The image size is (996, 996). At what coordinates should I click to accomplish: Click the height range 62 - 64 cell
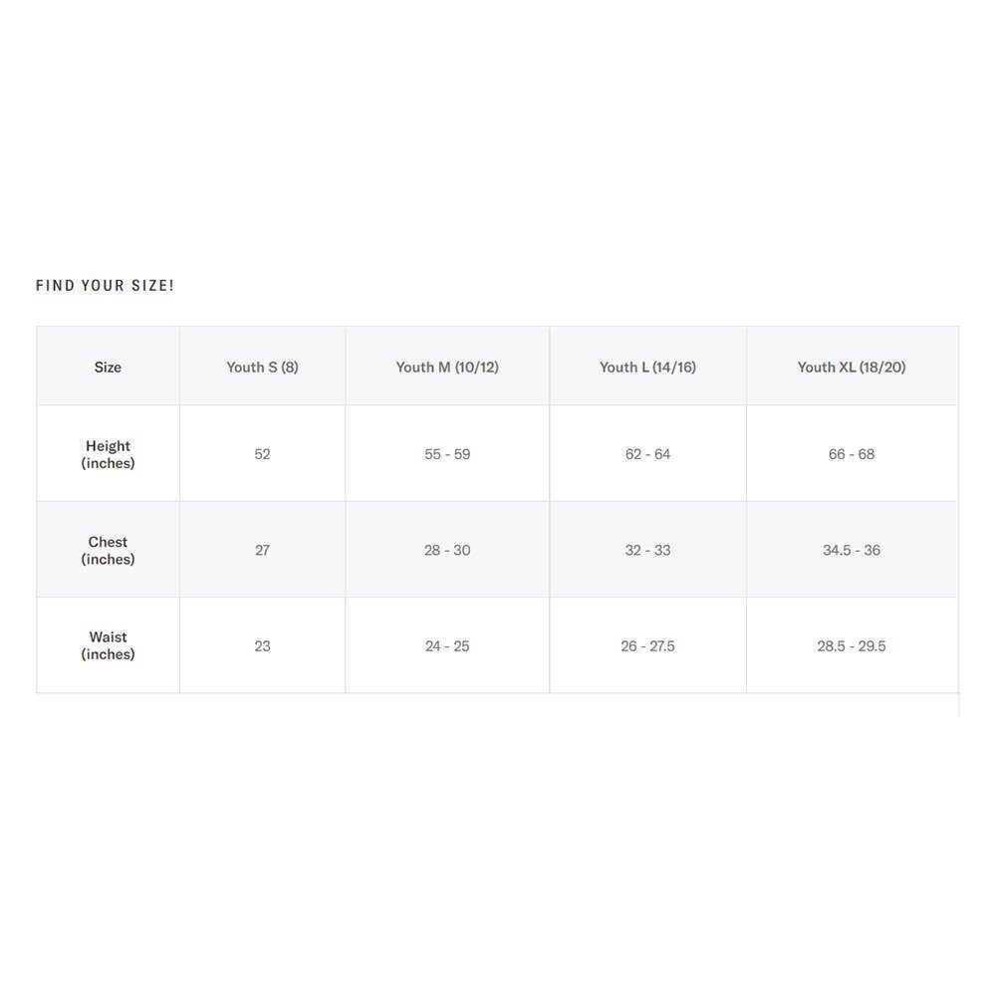tap(648, 454)
